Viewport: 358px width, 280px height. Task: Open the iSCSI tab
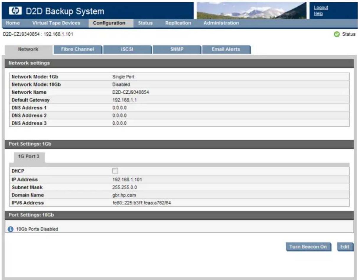pyautogui.click(x=127, y=50)
